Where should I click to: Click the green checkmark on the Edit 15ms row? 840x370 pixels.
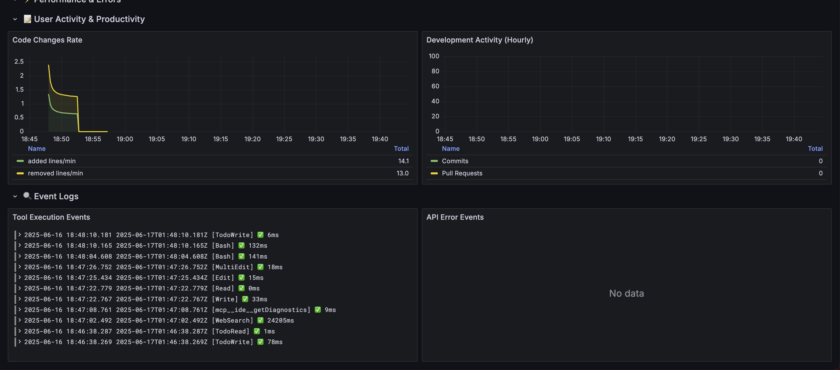pos(241,277)
